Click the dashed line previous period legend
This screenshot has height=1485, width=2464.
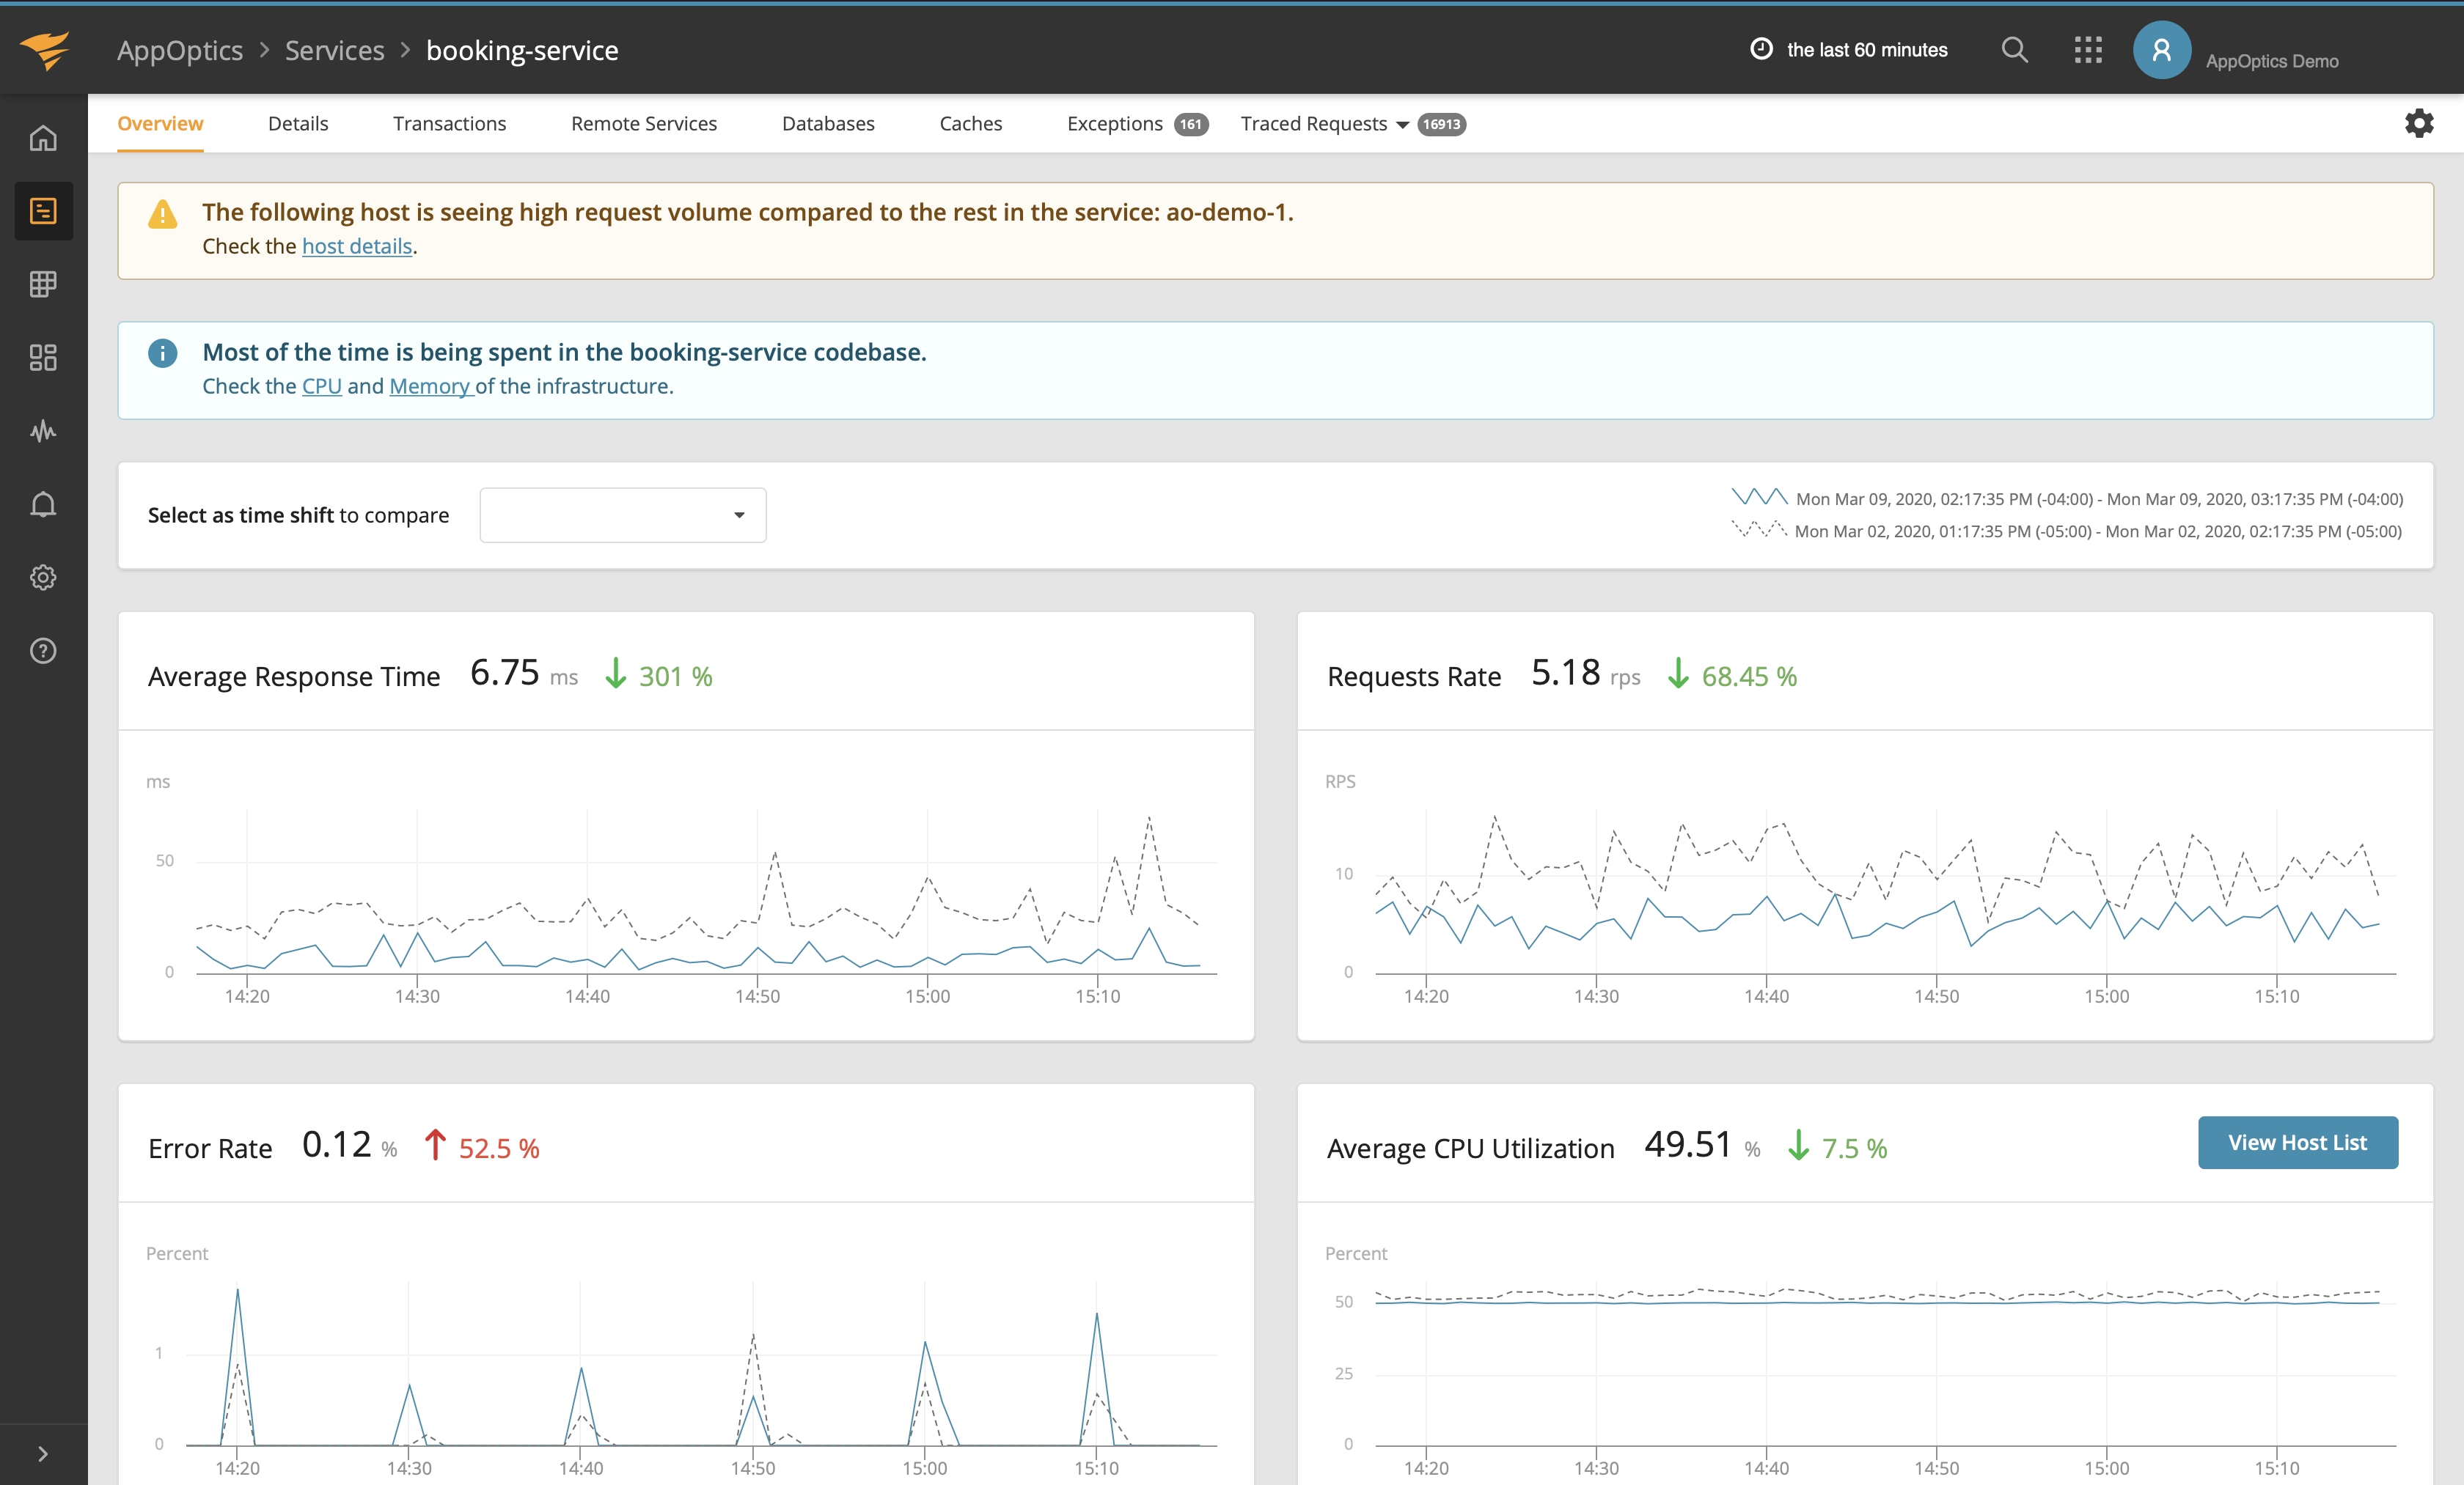pyautogui.click(x=1759, y=528)
